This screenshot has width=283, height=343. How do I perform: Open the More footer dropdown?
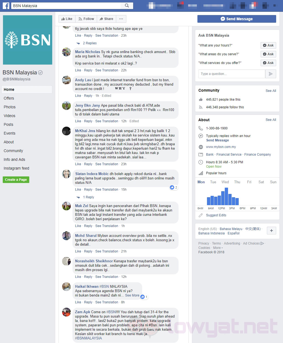click(218, 248)
